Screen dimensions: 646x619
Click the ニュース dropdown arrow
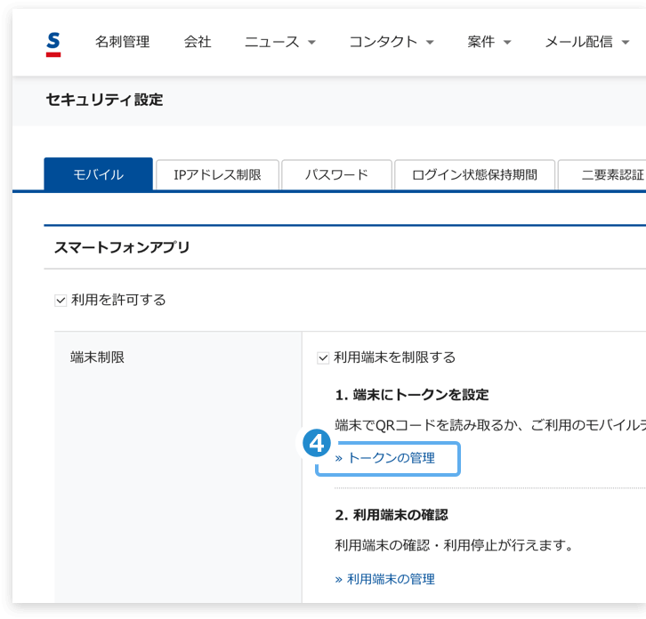(x=311, y=42)
